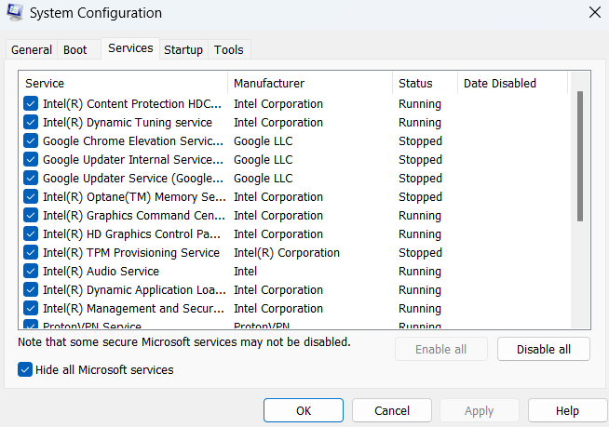
Task: Click the services list vertical scrollbar thumb
Action: tap(580, 156)
